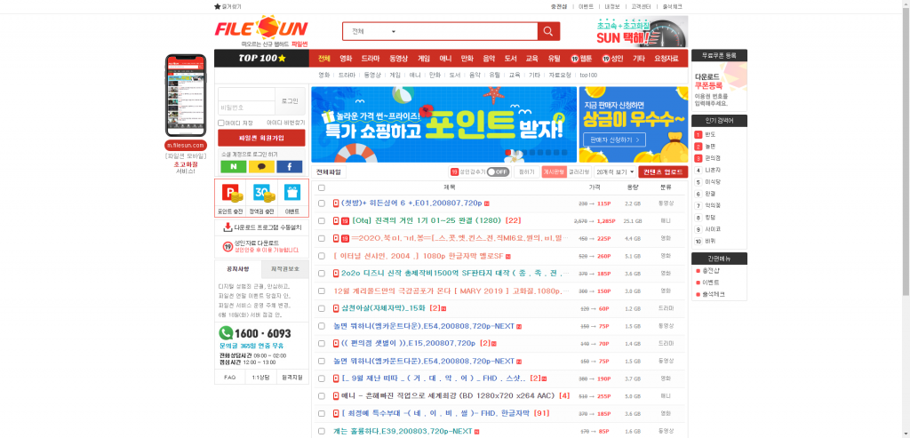
Task: Switch to the 공지사항 tab
Action: 238,269
